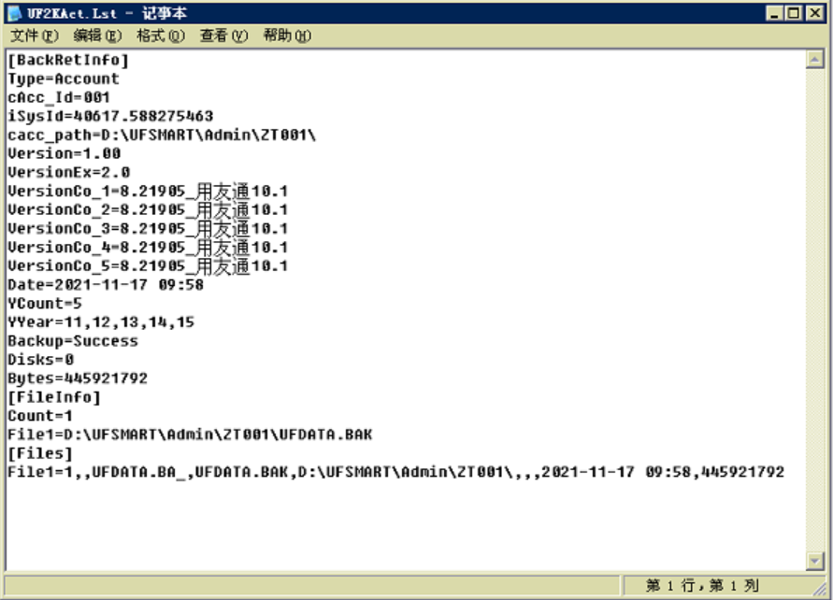This screenshot has height=600, width=833.
Task: Click the [FileInfo] section line
Action: coord(53,397)
